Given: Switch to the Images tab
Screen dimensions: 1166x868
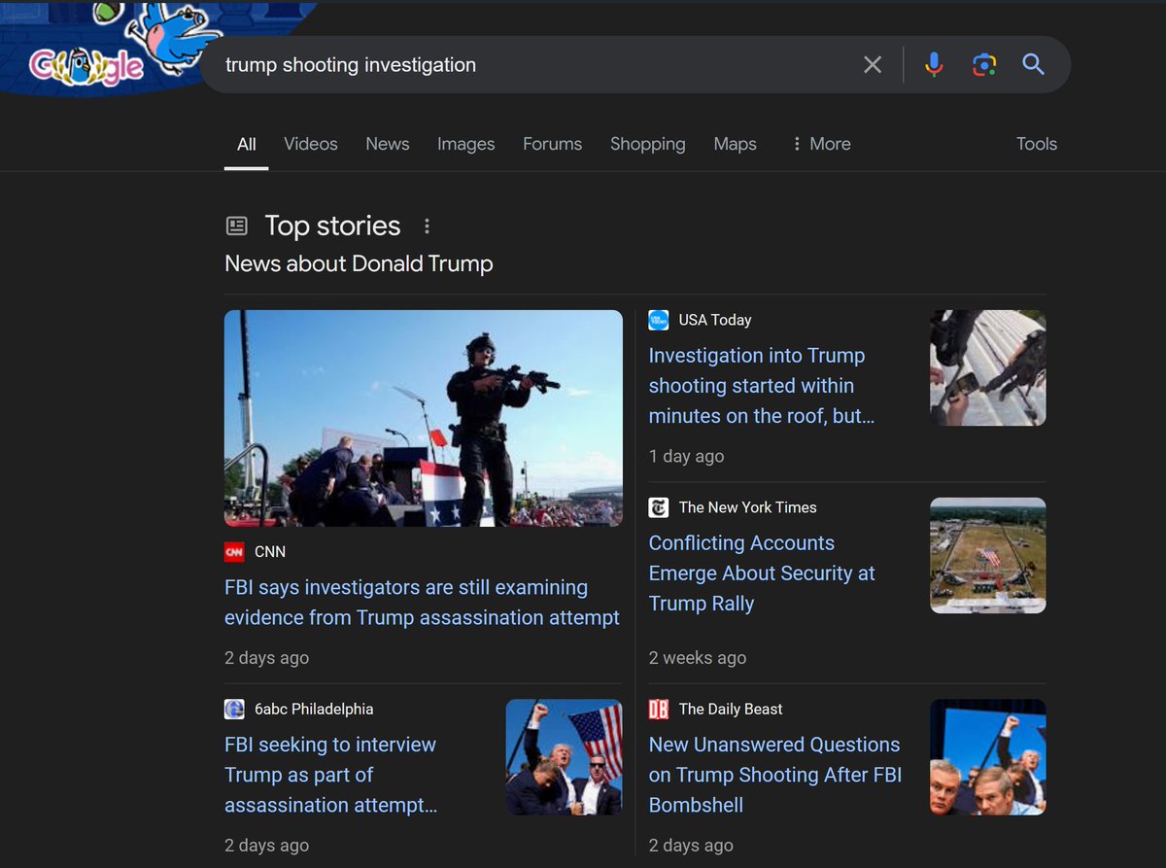Looking at the screenshot, I should coord(466,144).
